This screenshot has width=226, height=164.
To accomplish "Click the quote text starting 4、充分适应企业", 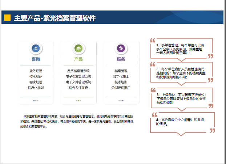I will (x=180, y=122).
